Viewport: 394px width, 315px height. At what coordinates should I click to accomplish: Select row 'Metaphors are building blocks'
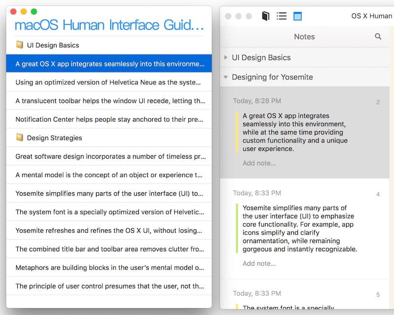[109, 268]
